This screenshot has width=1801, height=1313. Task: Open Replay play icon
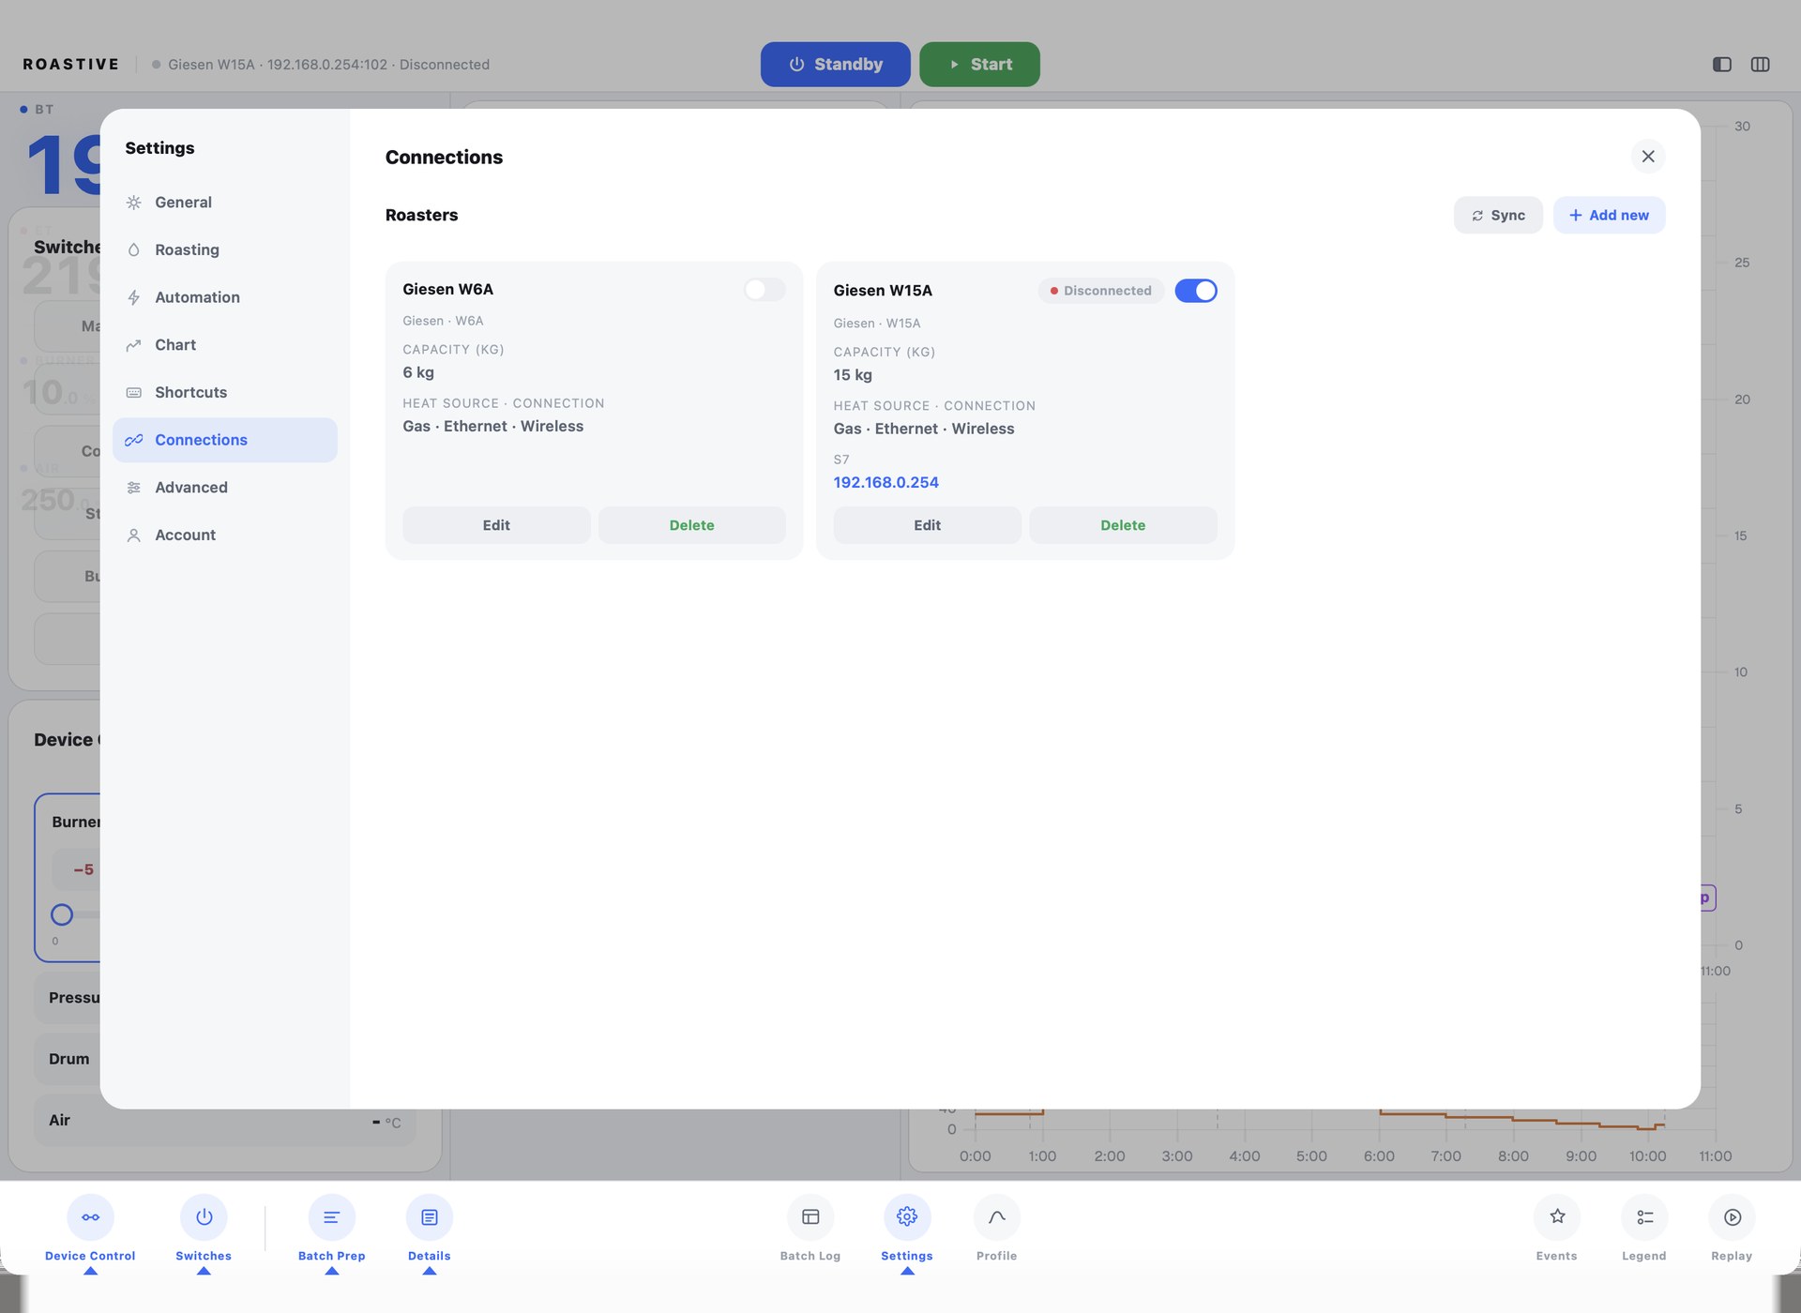pos(1732,1217)
